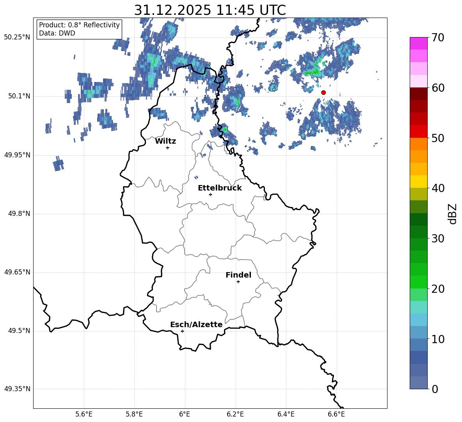The image size is (462, 422).
Task: Pick the magenta swatch at colorbar top
Action: tap(418, 44)
